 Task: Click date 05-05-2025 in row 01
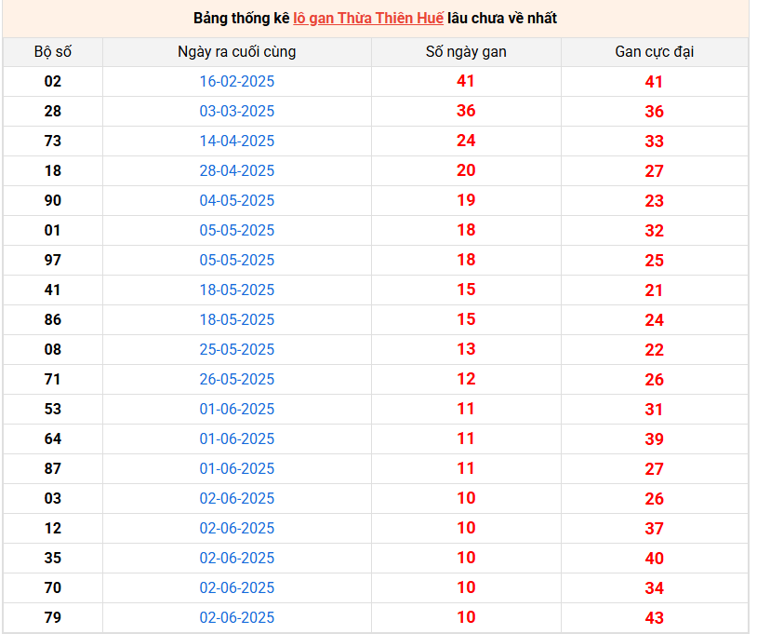tap(237, 231)
